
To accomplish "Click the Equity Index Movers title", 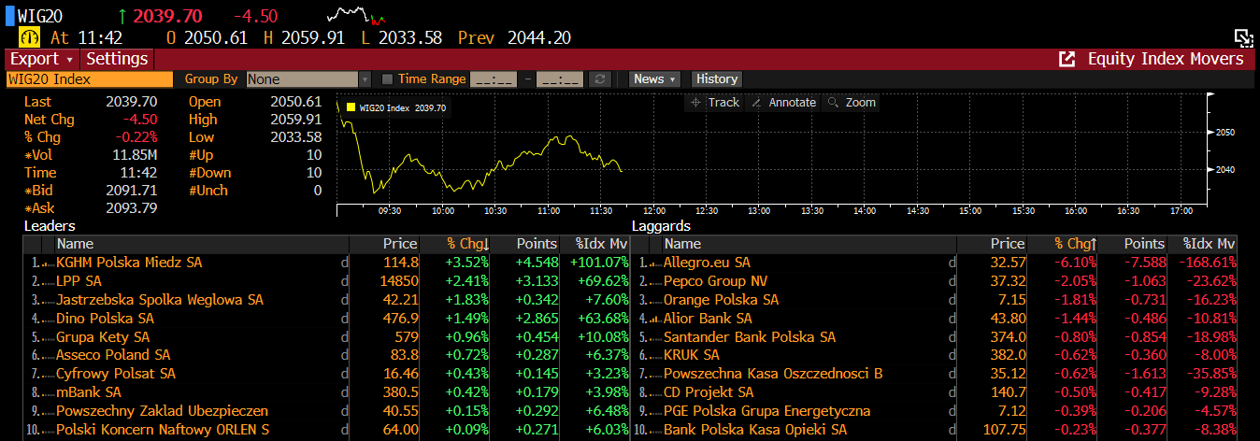I will (x=1166, y=59).
